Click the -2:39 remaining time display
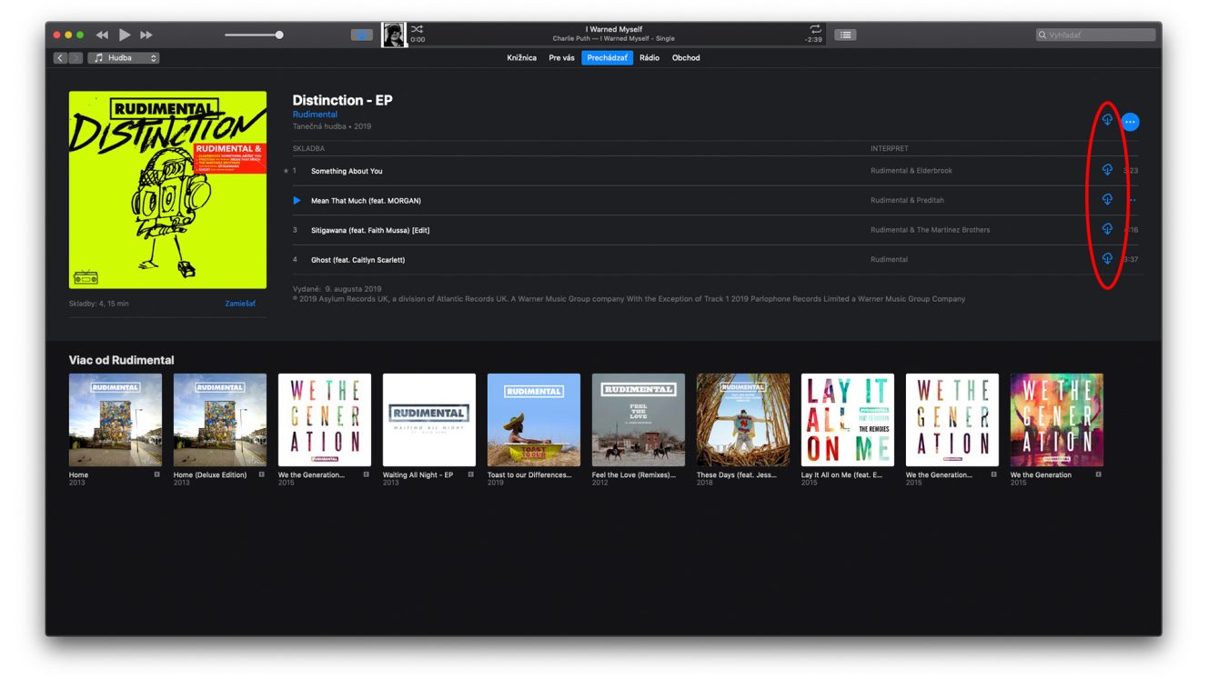 click(813, 40)
